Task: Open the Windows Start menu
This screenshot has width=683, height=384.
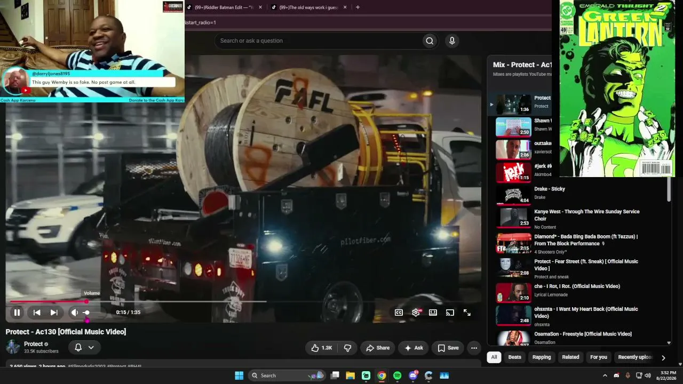Action: 239,375
